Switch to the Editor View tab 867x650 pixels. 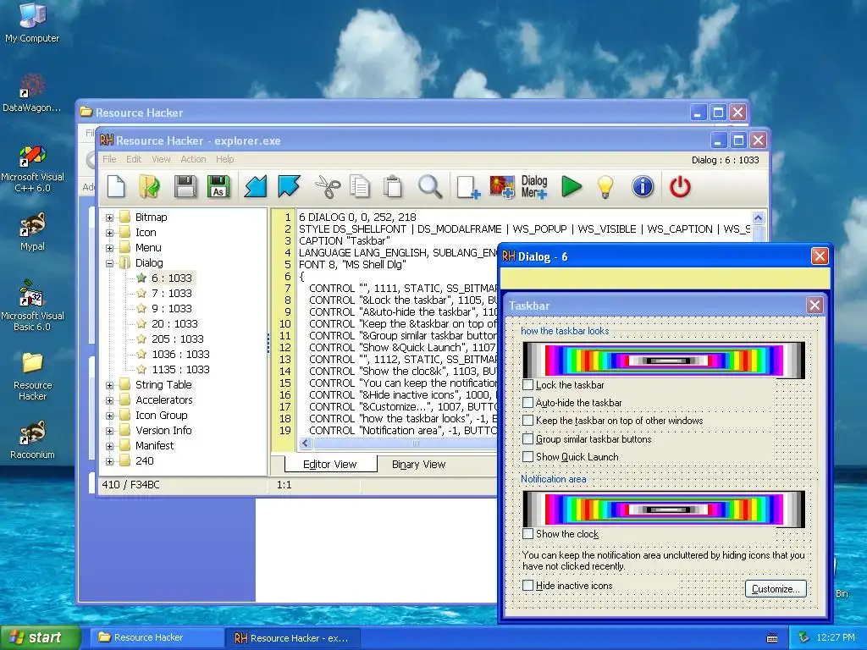[330, 465]
